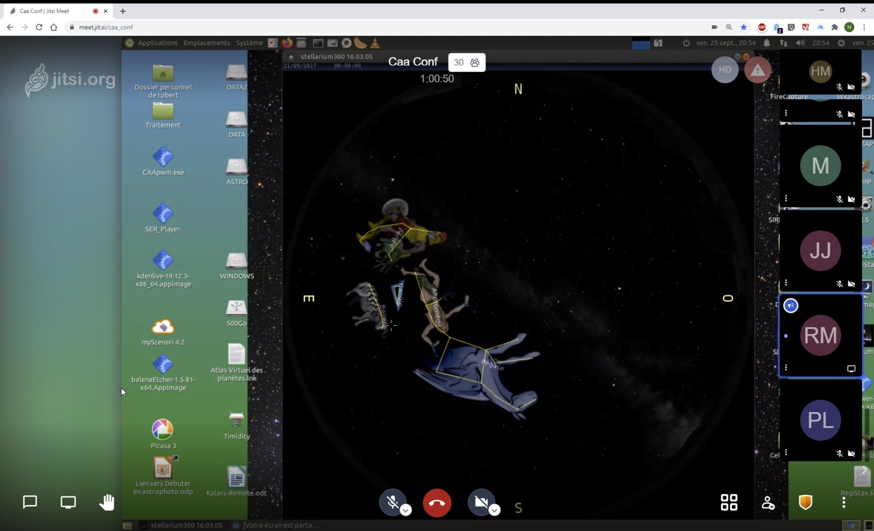The width and height of the screenshot is (874, 531).
Task: Start sharing your screen
Action: (x=68, y=502)
